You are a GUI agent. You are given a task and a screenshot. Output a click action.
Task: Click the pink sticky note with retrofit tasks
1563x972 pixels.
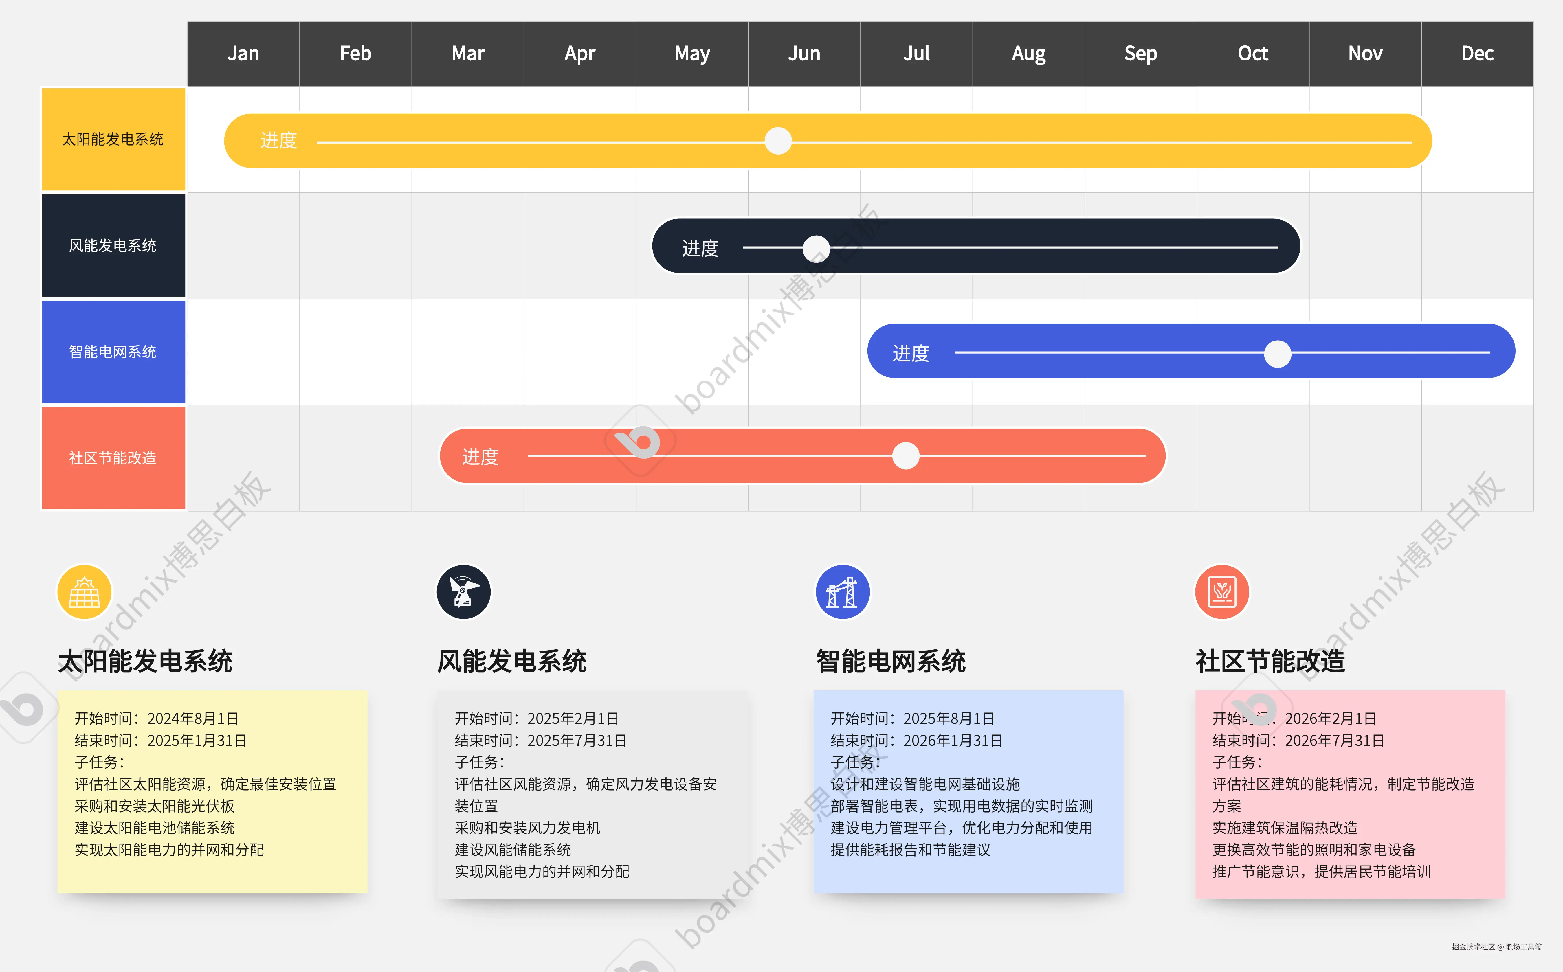point(1350,795)
